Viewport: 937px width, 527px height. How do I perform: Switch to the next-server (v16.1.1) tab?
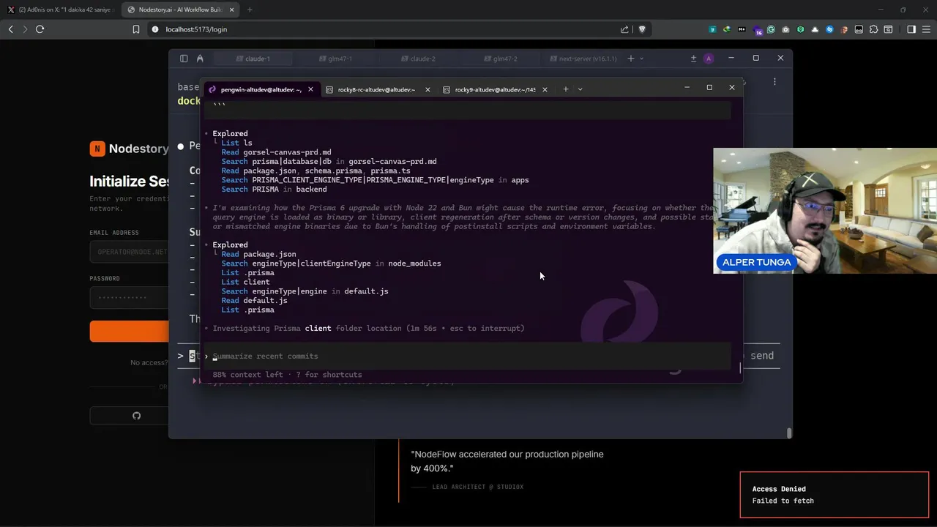(583, 59)
